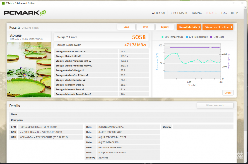Click the PCMark 8 logo
This screenshot has height=164, width=248.
tap(25, 13)
